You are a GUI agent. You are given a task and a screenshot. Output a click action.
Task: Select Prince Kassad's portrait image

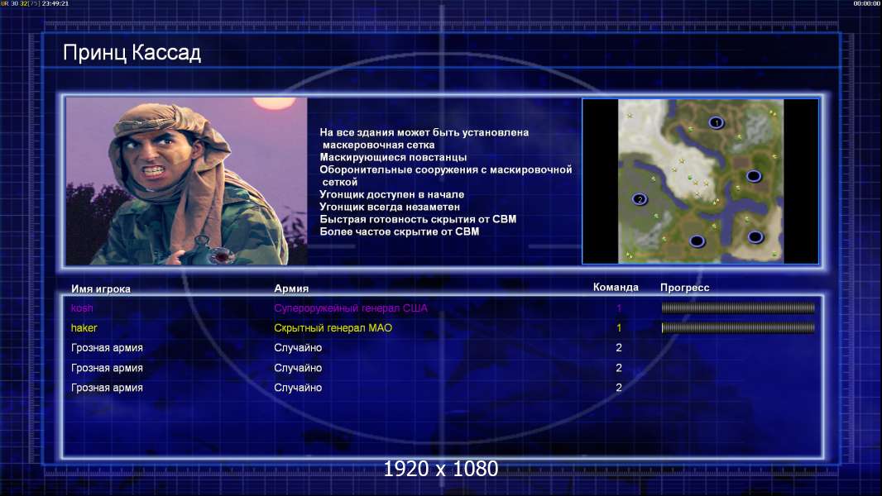(187, 181)
